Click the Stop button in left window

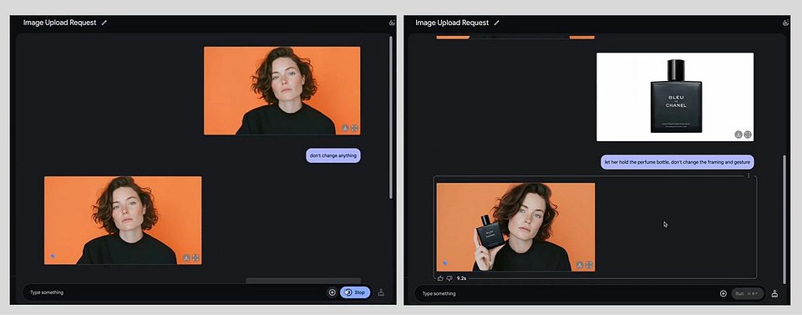point(355,292)
